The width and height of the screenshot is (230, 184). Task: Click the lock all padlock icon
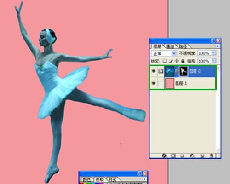(183, 61)
